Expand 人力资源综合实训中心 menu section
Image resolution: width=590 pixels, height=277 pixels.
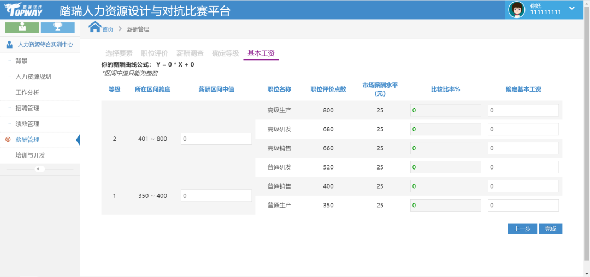click(45, 45)
